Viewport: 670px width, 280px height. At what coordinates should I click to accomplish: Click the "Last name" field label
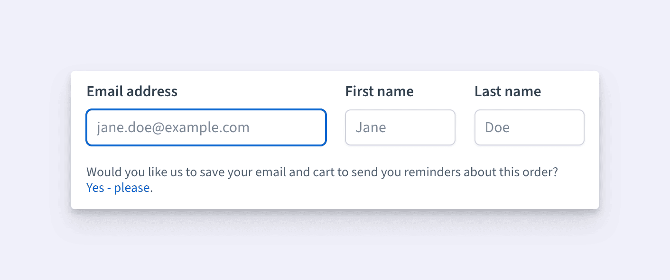[x=507, y=91]
